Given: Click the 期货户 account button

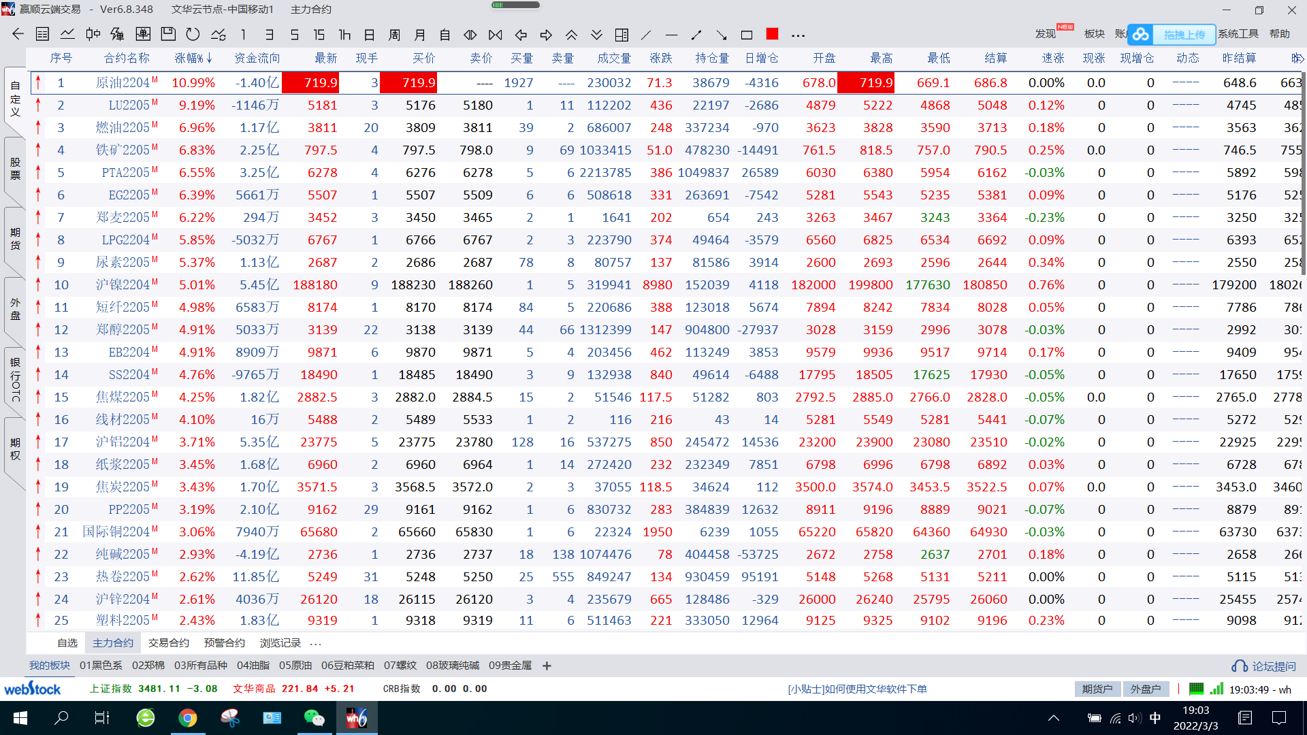Looking at the screenshot, I should [1097, 689].
